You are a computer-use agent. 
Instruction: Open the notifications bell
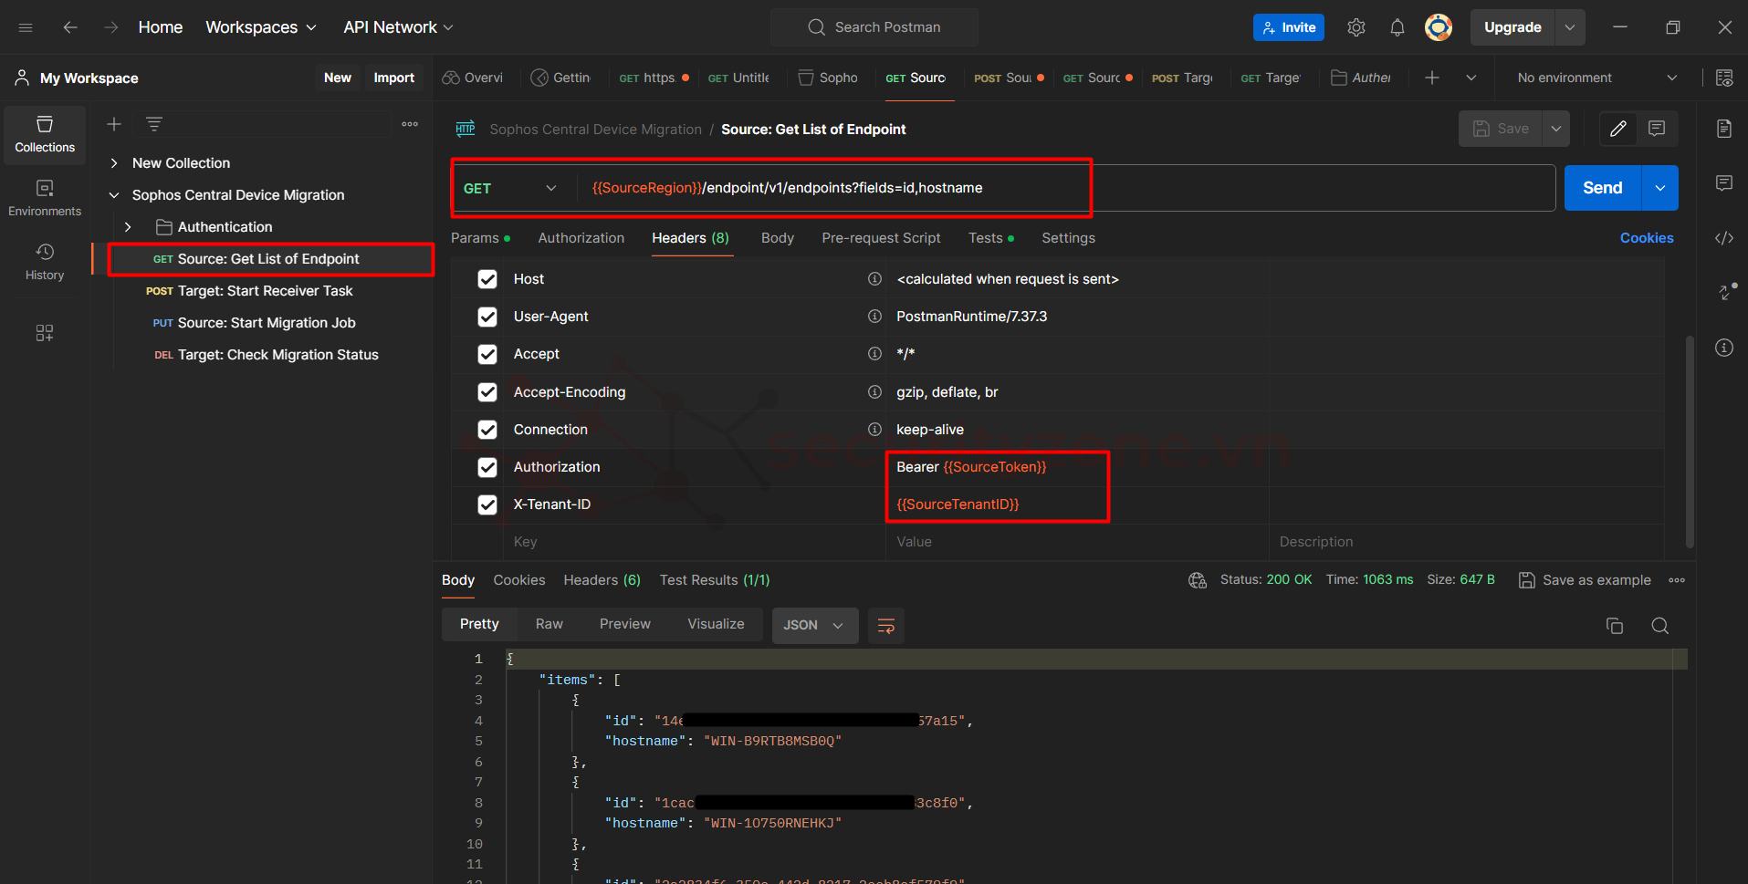[1397, 27]
